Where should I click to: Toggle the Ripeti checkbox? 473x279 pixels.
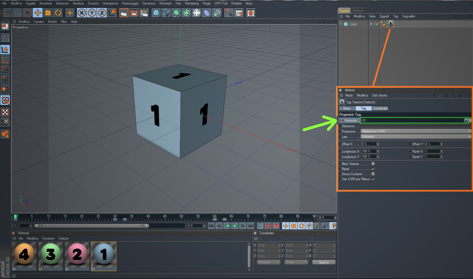tap(373, 169)
